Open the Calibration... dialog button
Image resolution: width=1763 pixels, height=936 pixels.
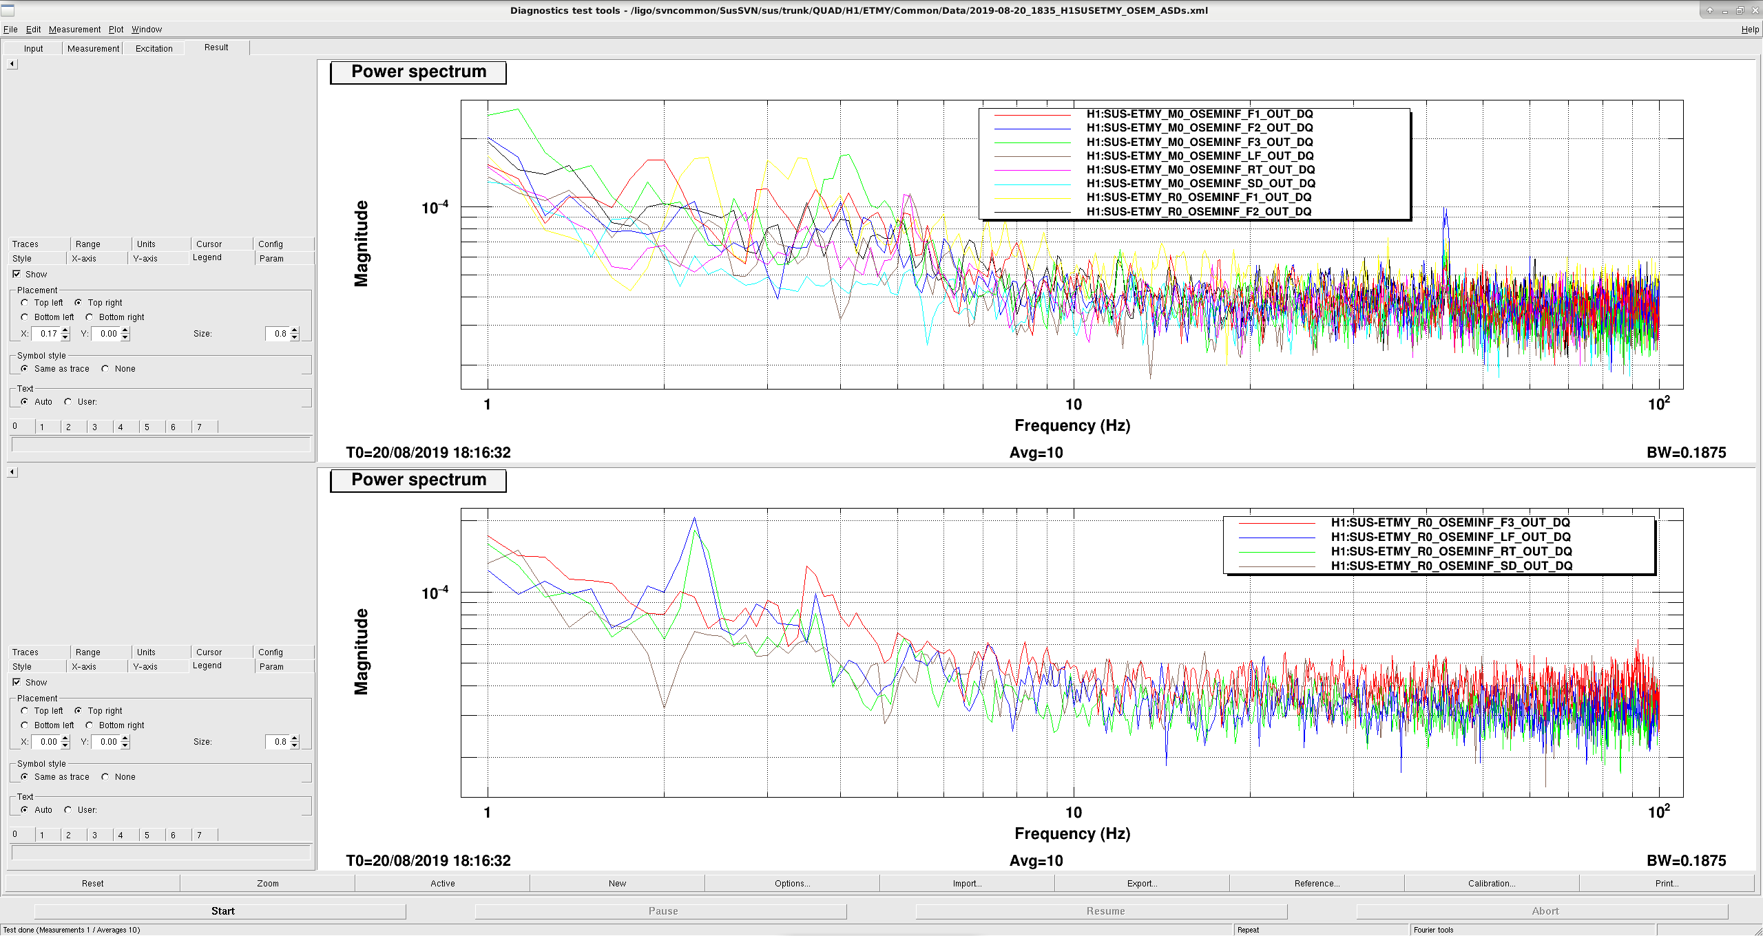click(1492, 884)
